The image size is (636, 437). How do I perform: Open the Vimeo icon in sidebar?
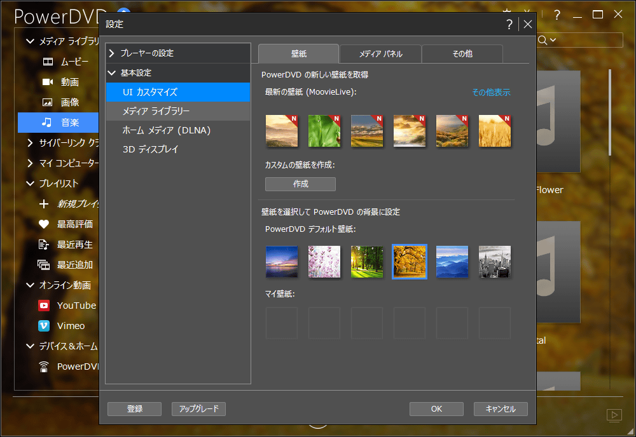44,326
